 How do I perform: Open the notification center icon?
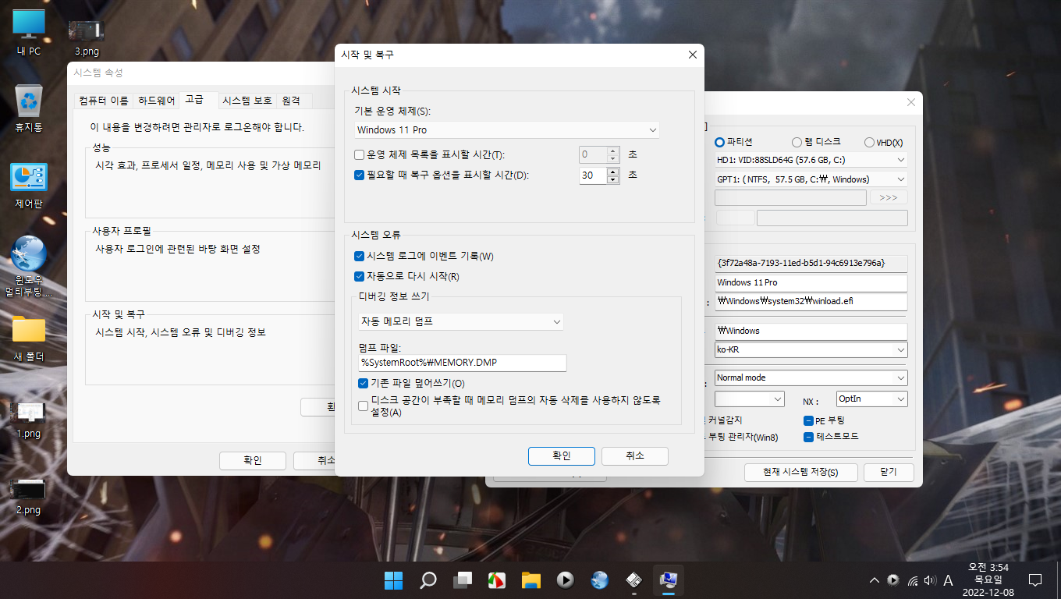click(x=1035, y=580)
